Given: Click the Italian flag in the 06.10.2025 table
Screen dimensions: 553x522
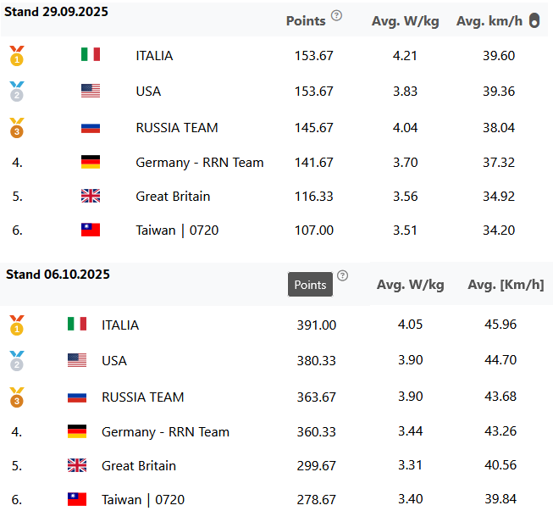Looking at the screenshot, I should coord(77,325).
